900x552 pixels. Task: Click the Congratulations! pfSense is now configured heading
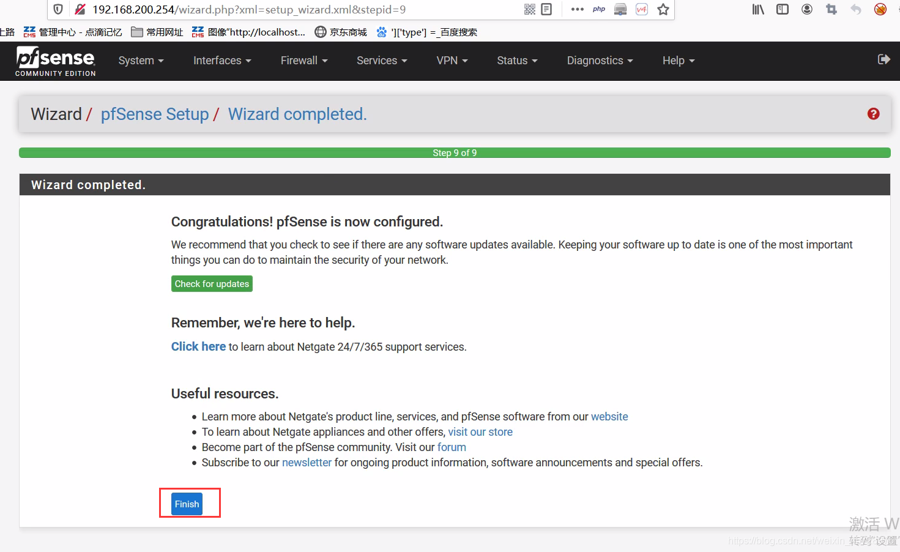[x=307, y=222]
